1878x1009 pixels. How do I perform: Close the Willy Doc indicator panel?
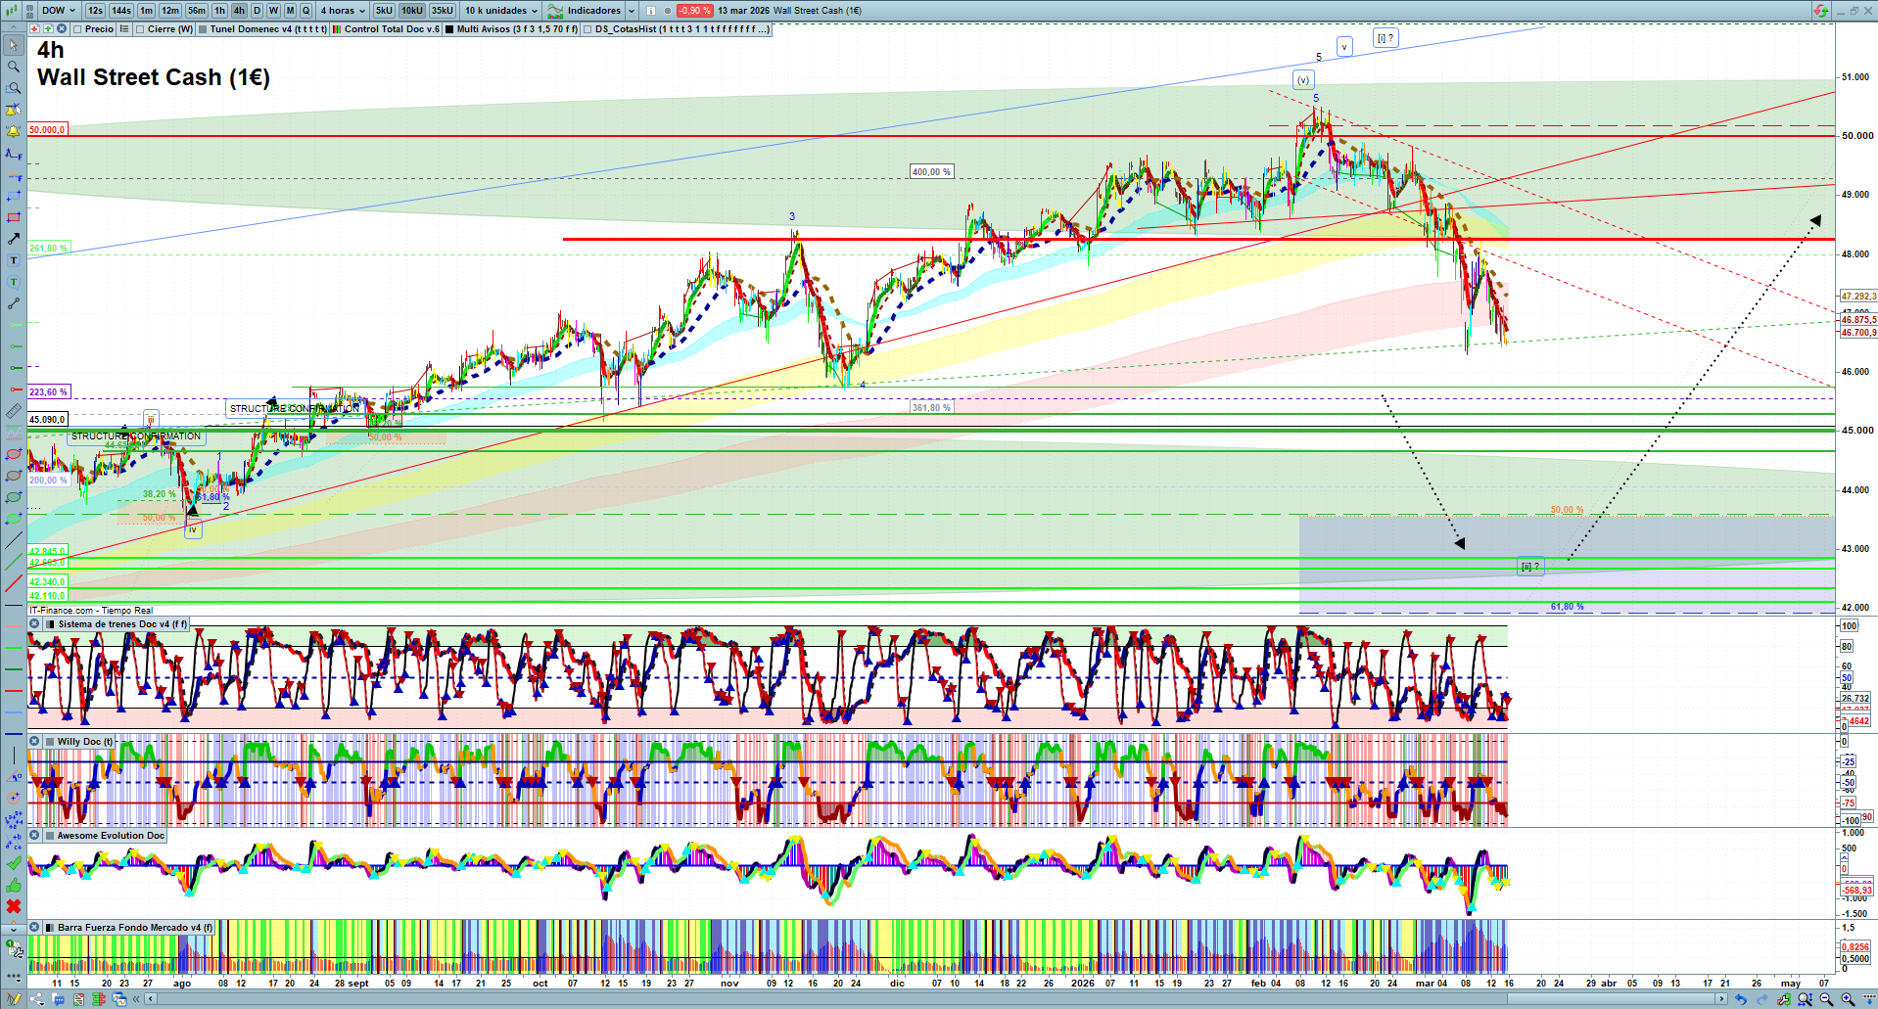(34, 742)
